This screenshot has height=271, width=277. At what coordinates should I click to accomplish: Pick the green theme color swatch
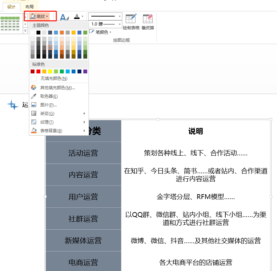(x=85, y=32)
